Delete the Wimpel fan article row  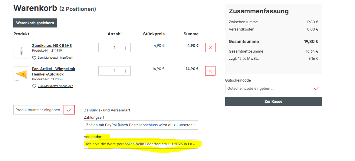pos(210,71)
